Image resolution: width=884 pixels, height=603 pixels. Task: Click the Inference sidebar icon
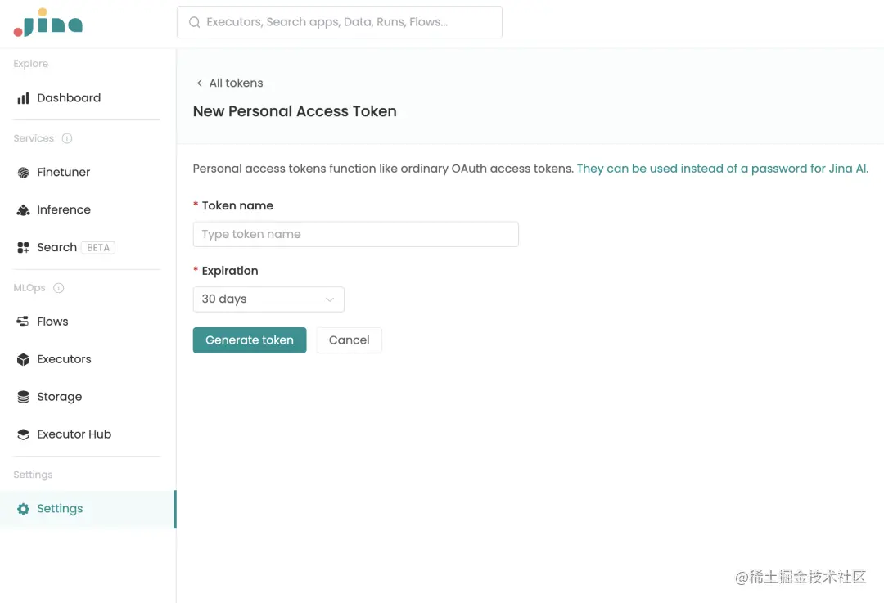pyautogui.click(x=23, y=210)
